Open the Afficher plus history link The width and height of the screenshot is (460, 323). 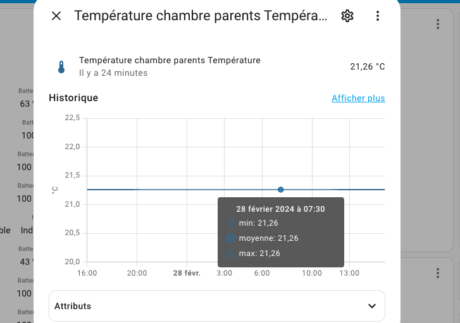358,98
